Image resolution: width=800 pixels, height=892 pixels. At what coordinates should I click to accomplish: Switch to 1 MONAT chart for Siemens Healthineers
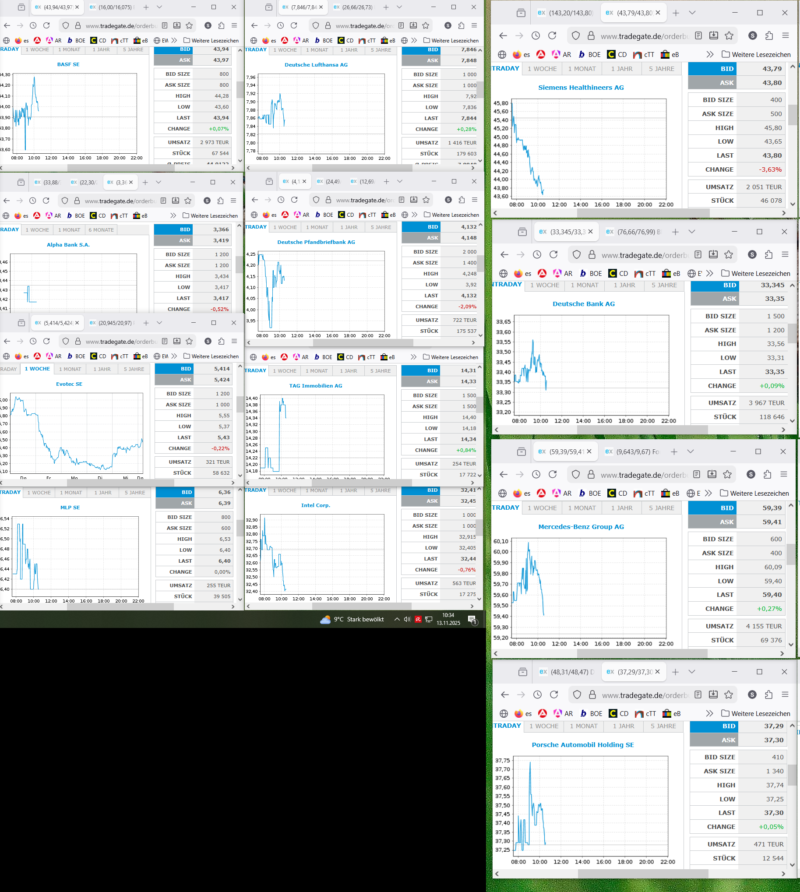581,69
